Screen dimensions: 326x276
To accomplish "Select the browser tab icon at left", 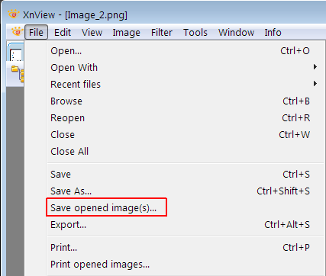I will coord(16,52).
